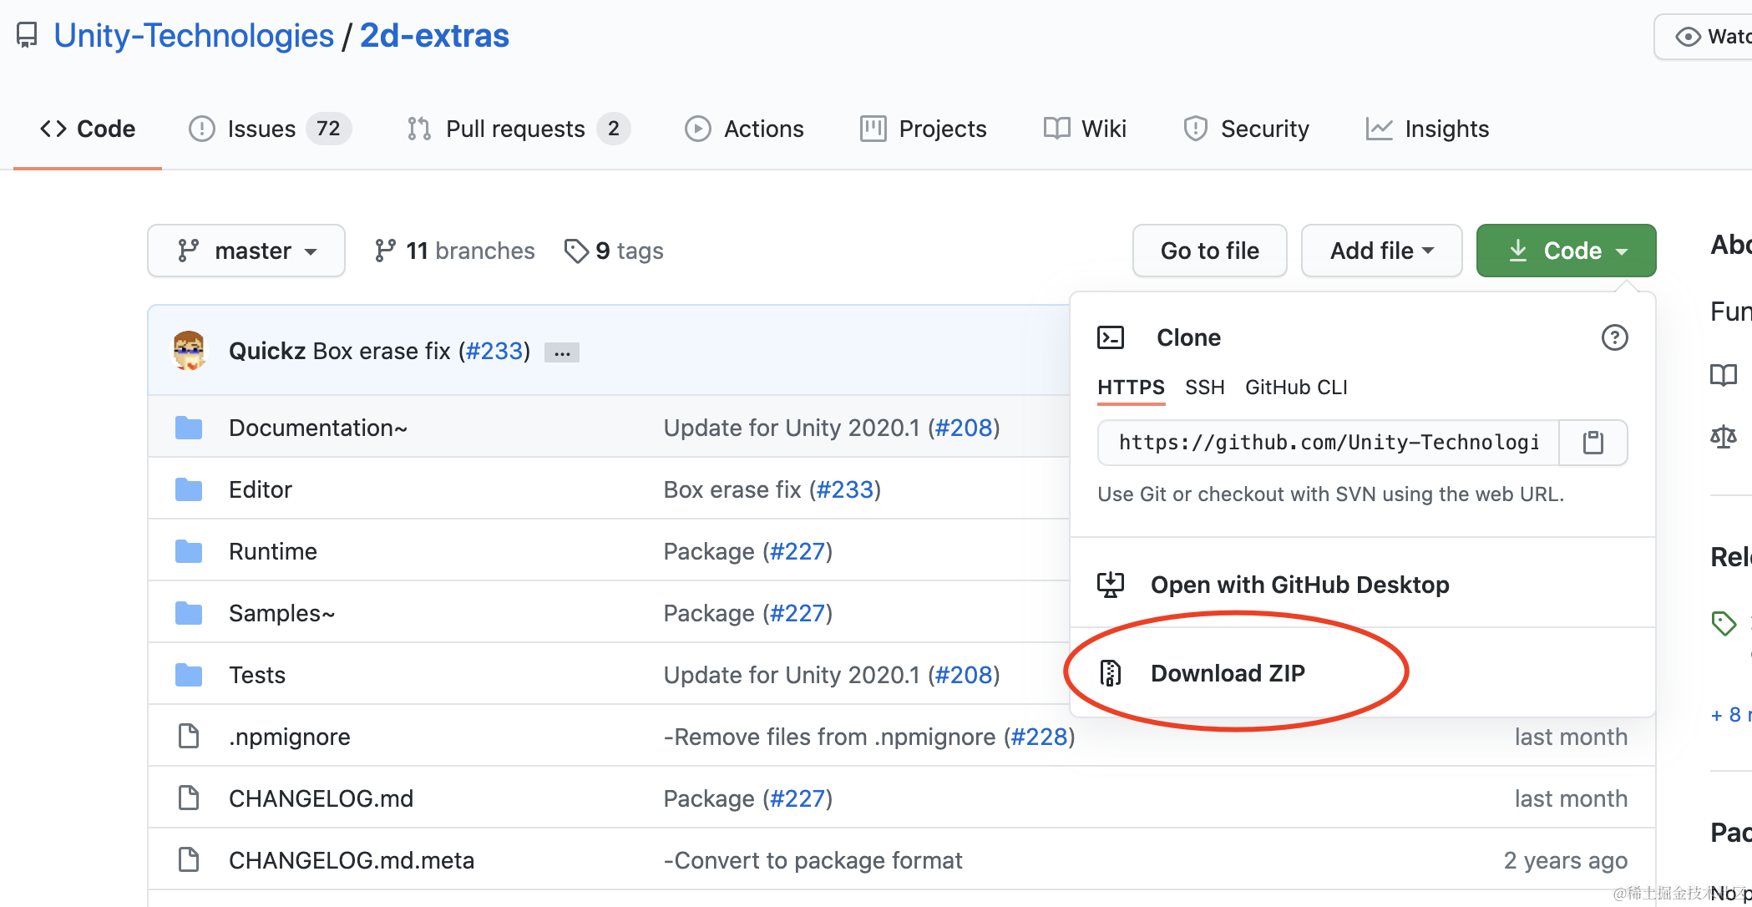Viewport: 1752px width, 907px height.
Task: Open #227 link in CHANGELOG.md row
Action: point(798,798)
